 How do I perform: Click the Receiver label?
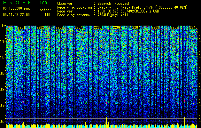pos(65,11)
